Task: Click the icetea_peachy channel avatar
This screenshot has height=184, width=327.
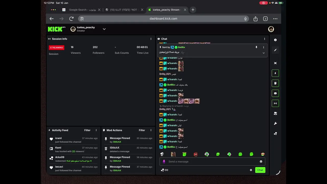Action: point(73,29)
